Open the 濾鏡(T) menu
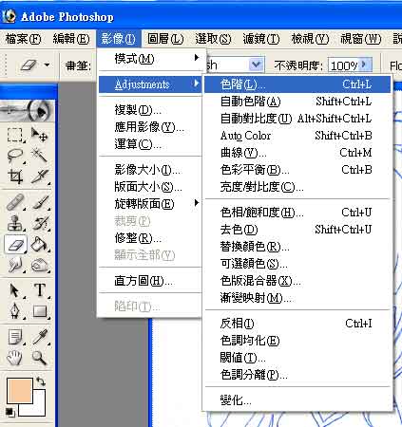 [261, 39]
